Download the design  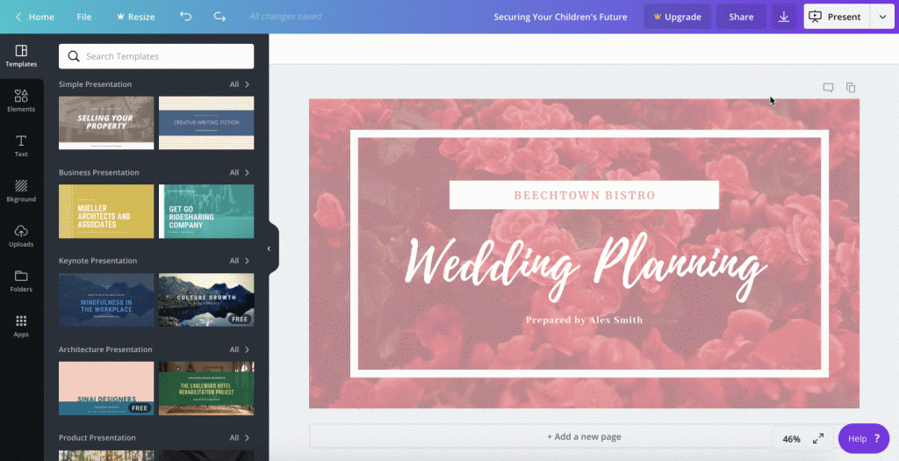(x=784, y=17)
